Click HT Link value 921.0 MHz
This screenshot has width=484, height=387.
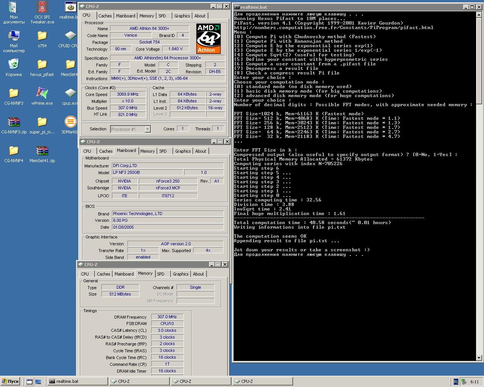point(128,115)
